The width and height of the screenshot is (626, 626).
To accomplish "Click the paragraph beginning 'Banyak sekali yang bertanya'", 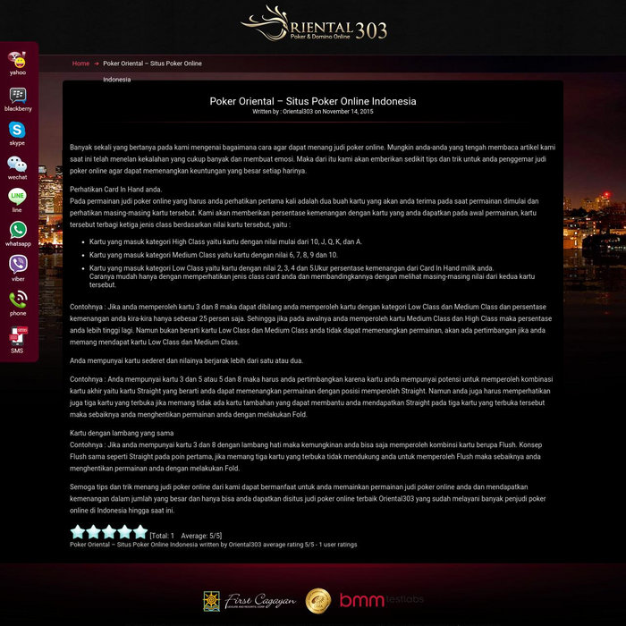I will (313, 159).
